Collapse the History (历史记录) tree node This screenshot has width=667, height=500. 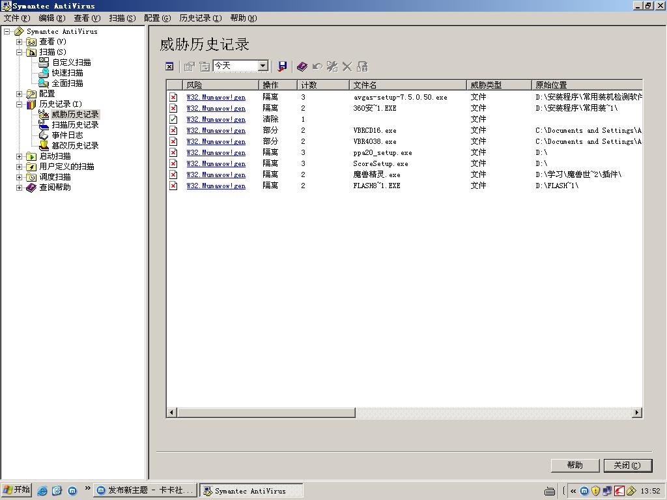[x=20, y=104]
